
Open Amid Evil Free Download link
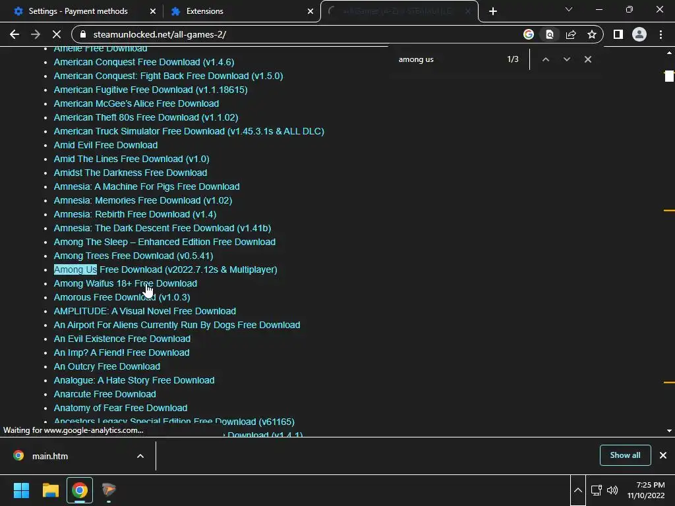click(x=105, y=145)
